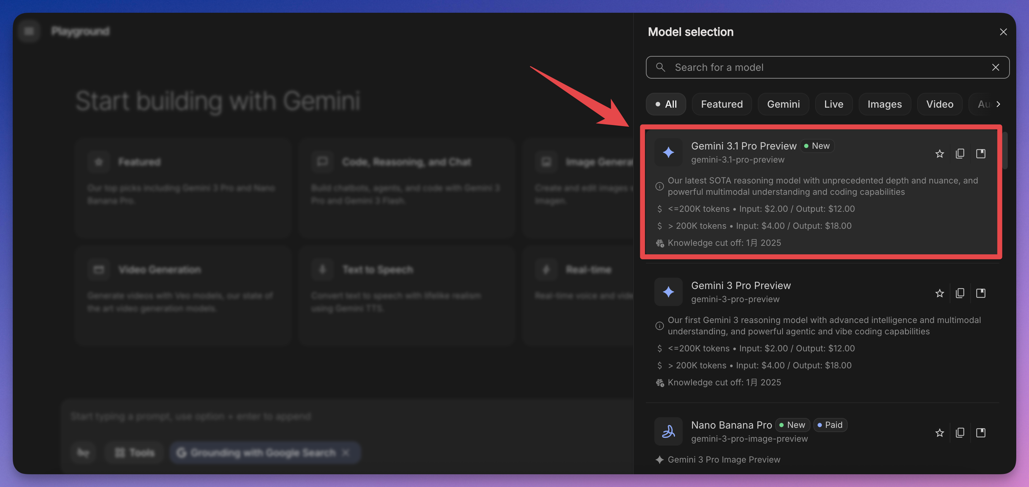This screenshot has width=1029, height=487.
Task: Expand more filter categories with the right chevron
Action: point(998,104)
